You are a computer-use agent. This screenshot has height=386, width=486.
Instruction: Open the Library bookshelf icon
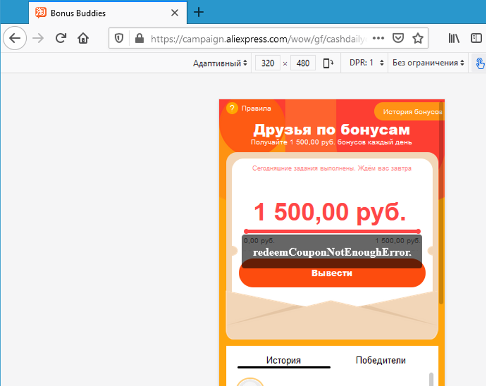[454, 38]
